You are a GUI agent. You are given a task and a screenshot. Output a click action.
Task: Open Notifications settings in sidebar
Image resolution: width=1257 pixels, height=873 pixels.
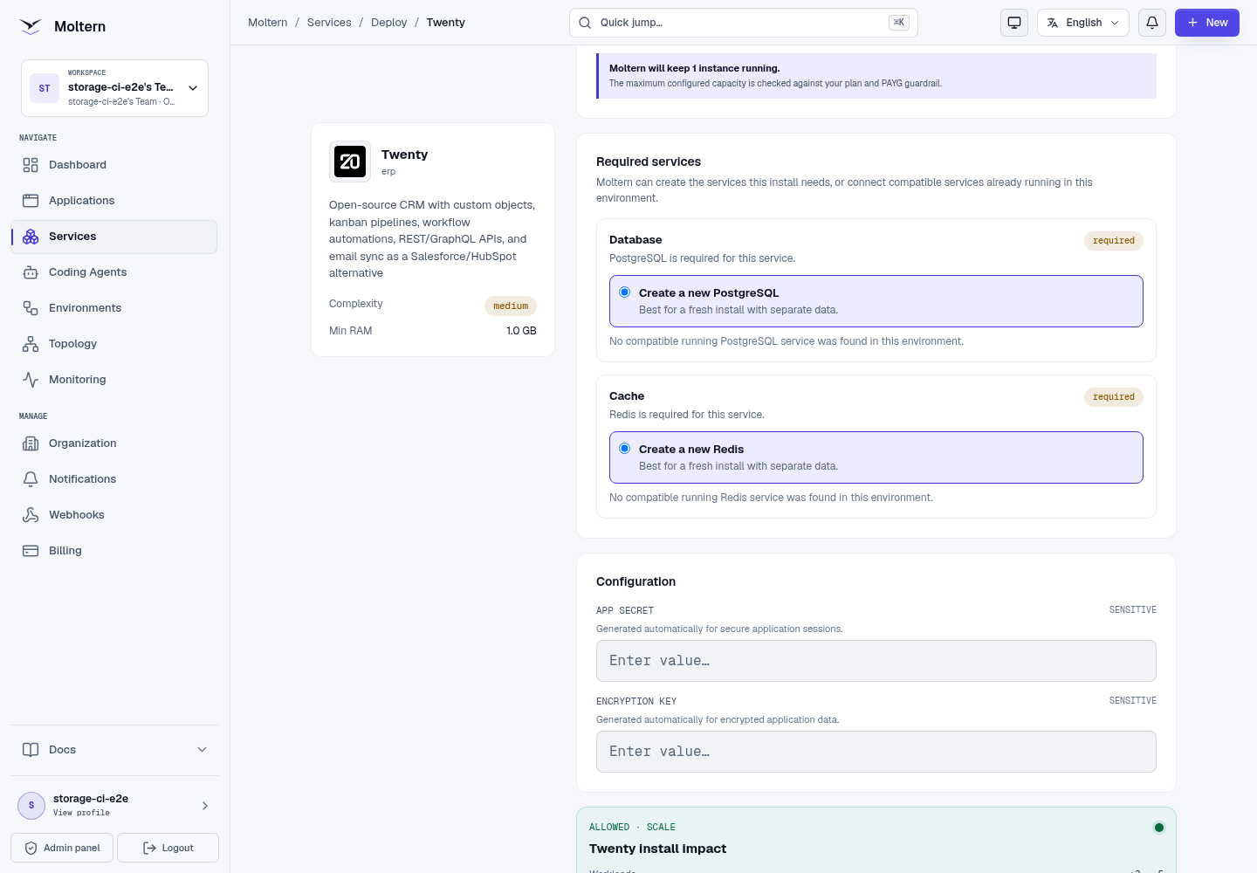click(113, 479)
